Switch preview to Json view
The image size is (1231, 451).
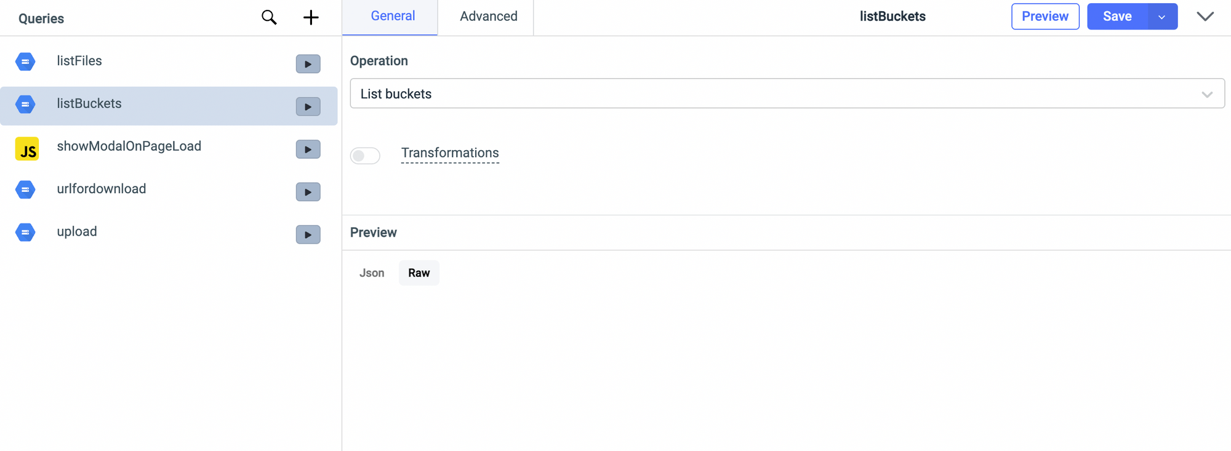[372, 273]
